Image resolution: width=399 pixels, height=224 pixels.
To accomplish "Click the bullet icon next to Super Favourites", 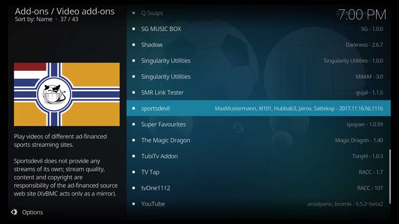I will click(x=133, y=125).
